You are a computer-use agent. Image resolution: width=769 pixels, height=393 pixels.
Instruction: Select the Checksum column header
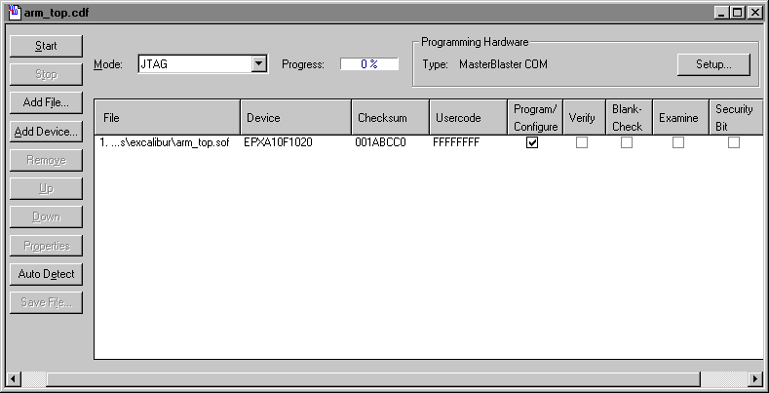389,118
